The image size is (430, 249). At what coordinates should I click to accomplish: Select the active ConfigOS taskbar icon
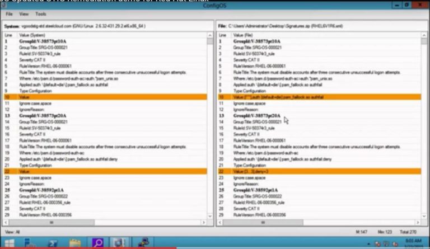tap(119, 243)
